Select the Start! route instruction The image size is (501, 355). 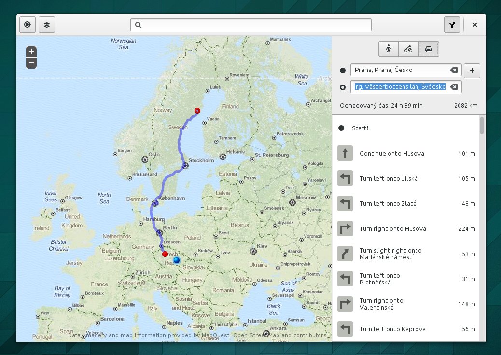click(405, 128)
